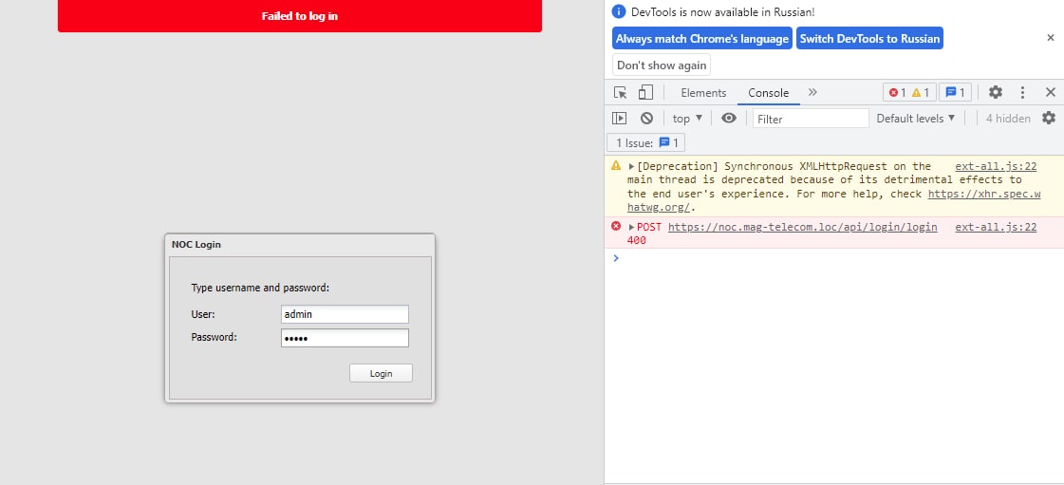Open DevTools settings gear in main toolbar

tap(995, 92)
